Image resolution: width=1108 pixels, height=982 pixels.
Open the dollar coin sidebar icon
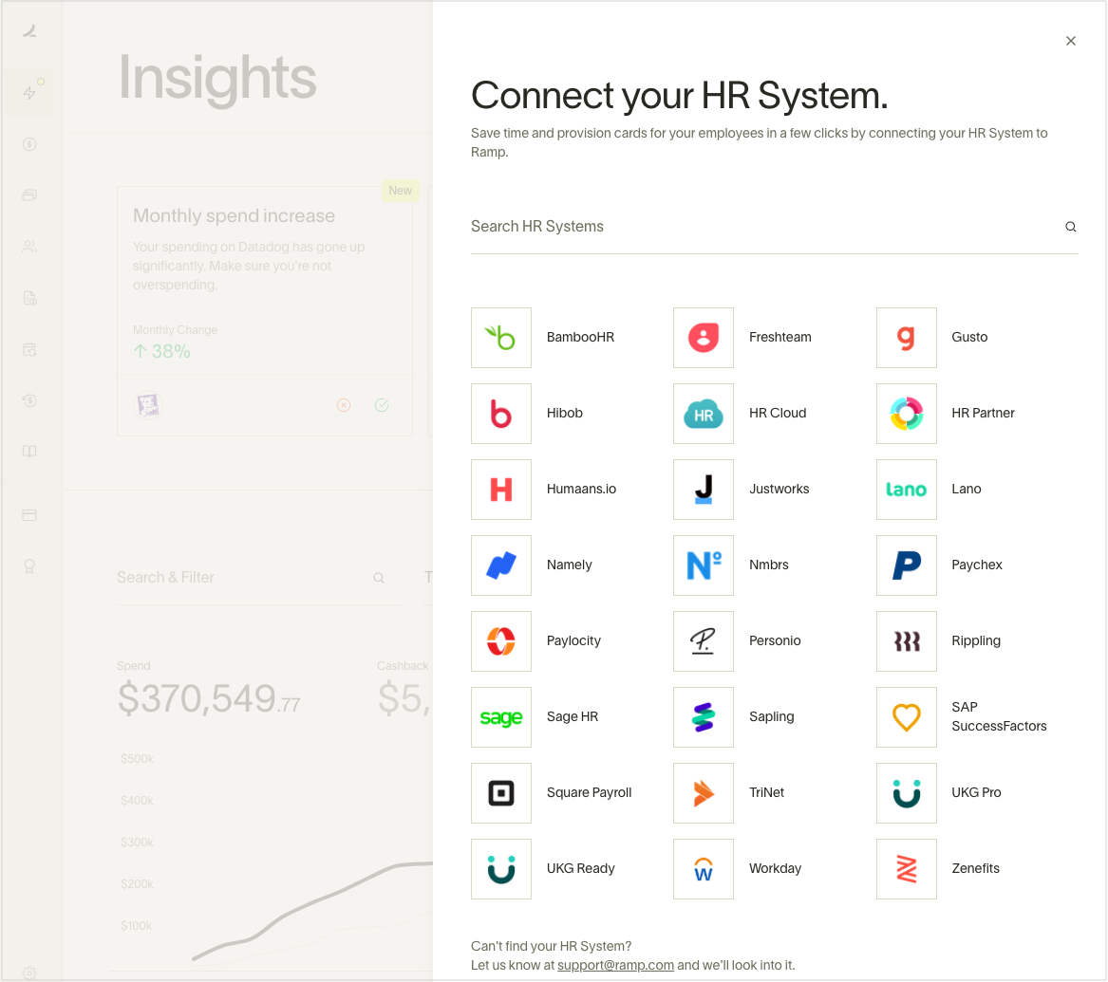29,145
